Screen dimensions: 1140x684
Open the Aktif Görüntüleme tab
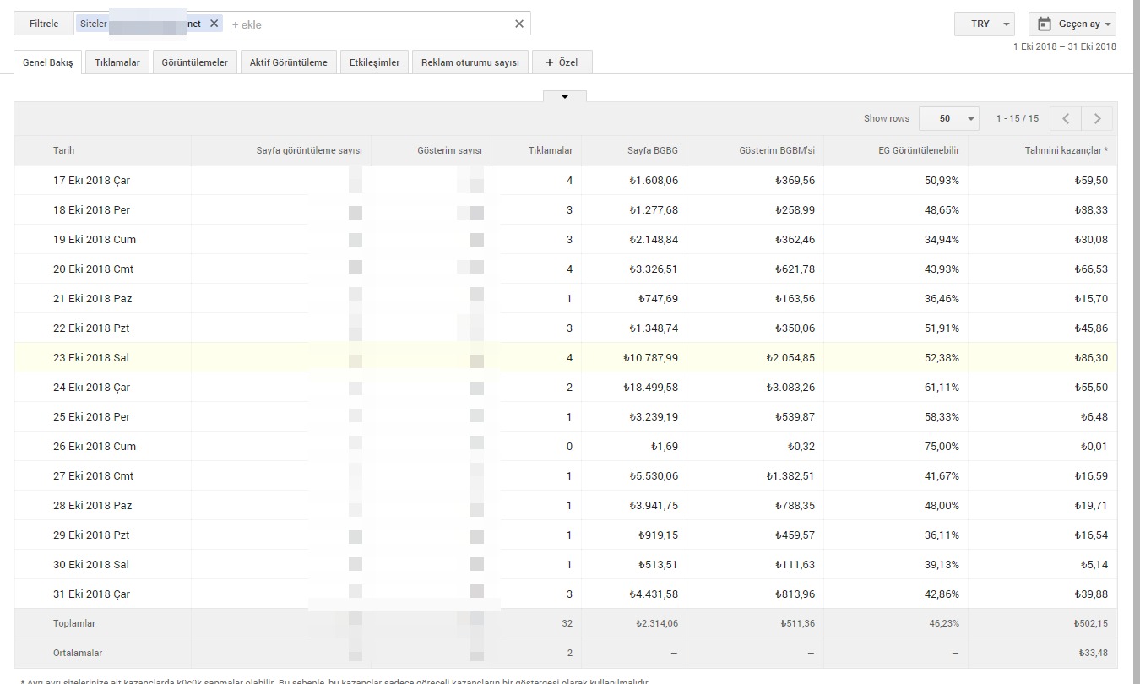point(288,62)
